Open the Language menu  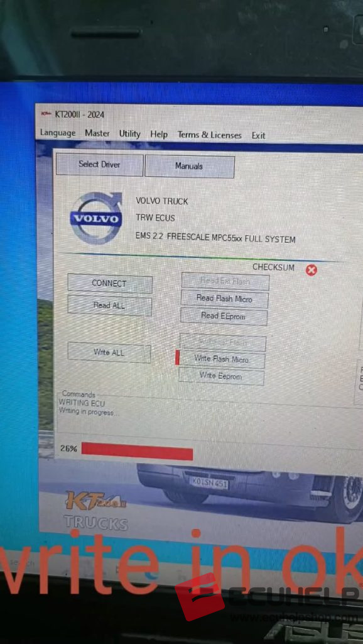click(58, 133)
